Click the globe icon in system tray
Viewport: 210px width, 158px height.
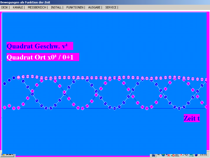[163, 155]
